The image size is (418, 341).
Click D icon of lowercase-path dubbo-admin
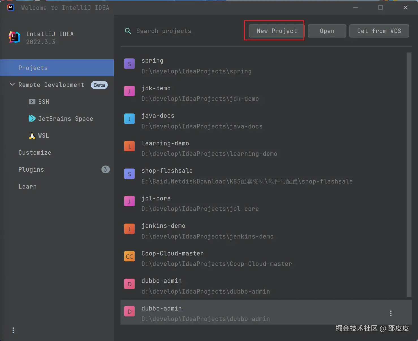point(130,284)
